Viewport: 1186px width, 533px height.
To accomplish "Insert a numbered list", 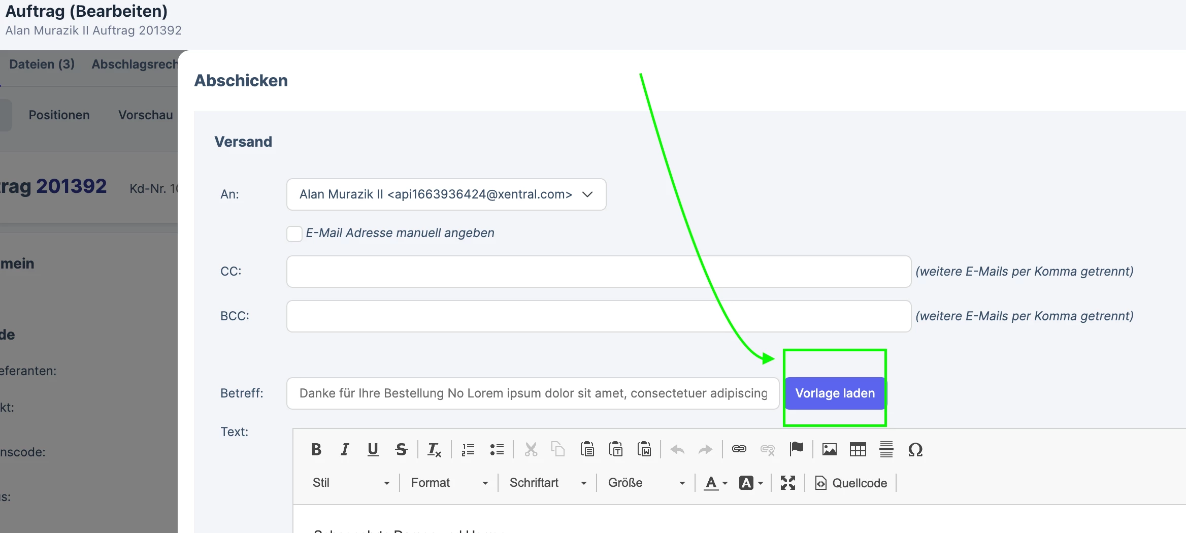I will point(468,450).
